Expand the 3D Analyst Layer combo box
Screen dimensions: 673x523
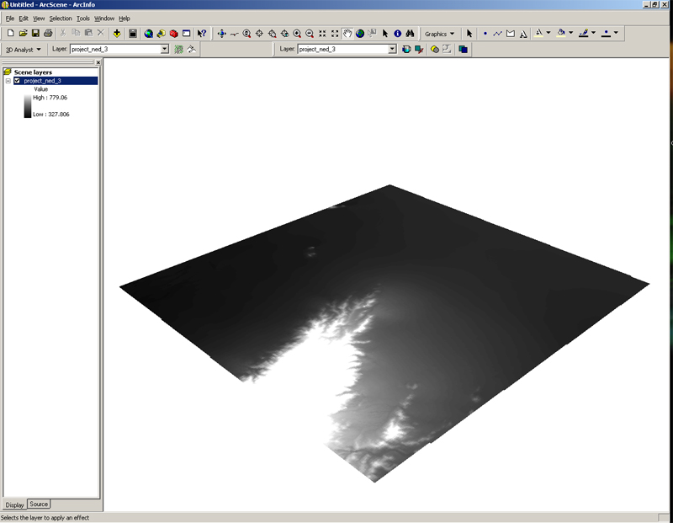pyautogui.click(x=165, y=50)
